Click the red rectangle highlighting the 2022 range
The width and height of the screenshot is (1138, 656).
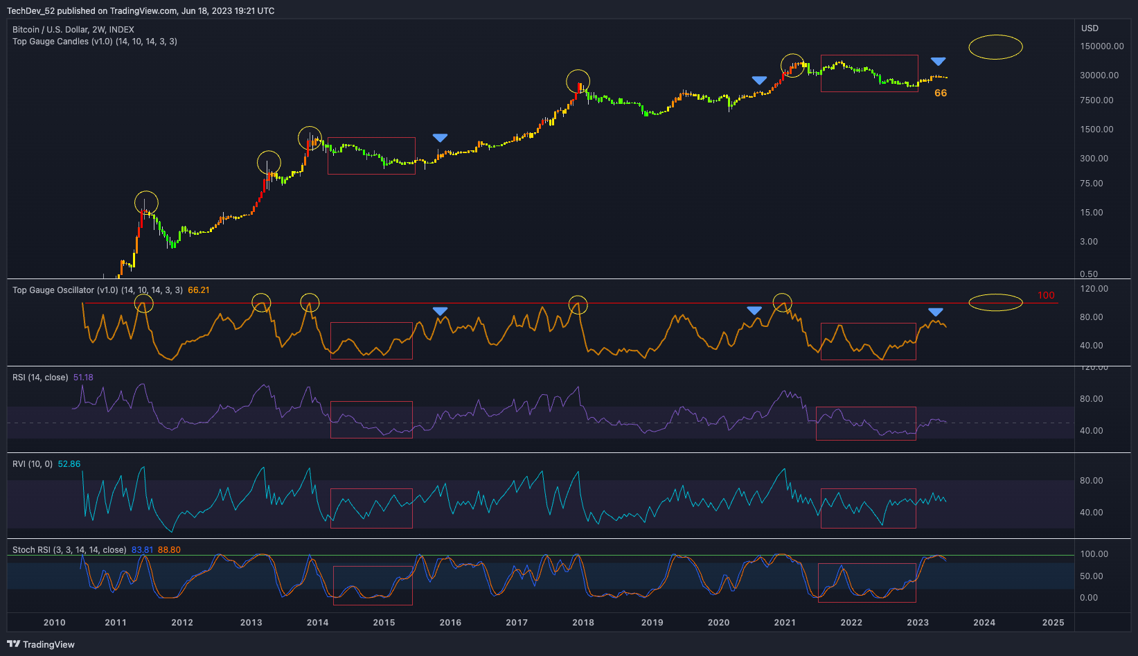(869, 73)
